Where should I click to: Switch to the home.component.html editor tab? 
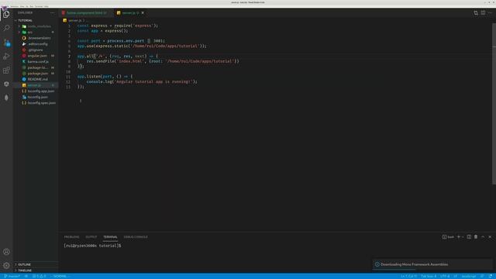86,12
